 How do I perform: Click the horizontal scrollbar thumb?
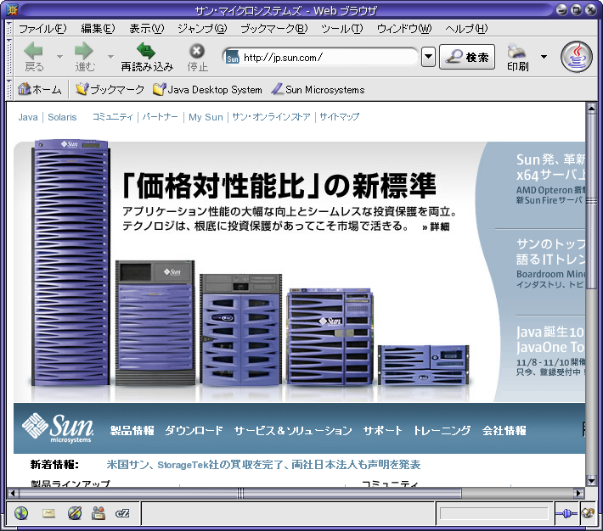coord(240,493)
